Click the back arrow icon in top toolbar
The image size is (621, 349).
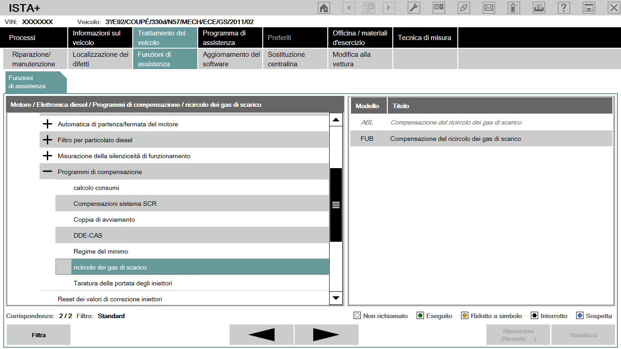point(349,7)
